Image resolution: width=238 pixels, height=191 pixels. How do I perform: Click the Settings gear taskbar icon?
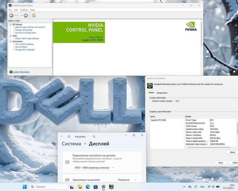[103, 187]
